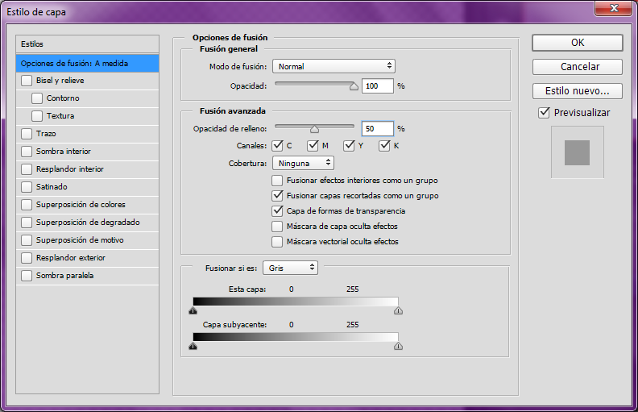
Task: Uncheck Fusionar capas recortadas como un grupo
Action: click(277, 195)
